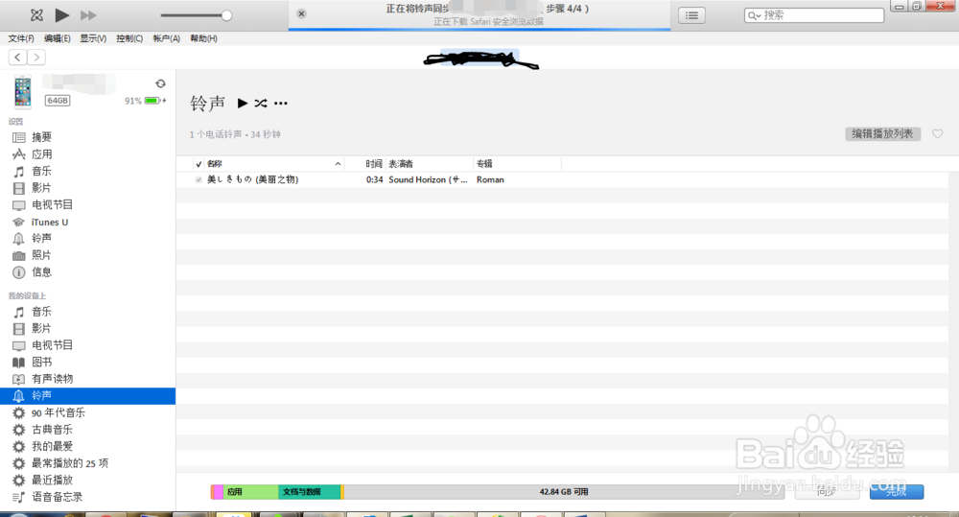959x517 pixels.
Task: Click the Sound Horizon artist cell
Action: click(428, 180)
